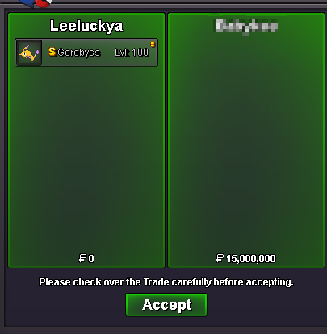The width and height of the screenshot is (327, 334).
Task: Click the Pokédollar symbol beside 15,000,000
Action: pyautogui.click(x=220, y=258)
